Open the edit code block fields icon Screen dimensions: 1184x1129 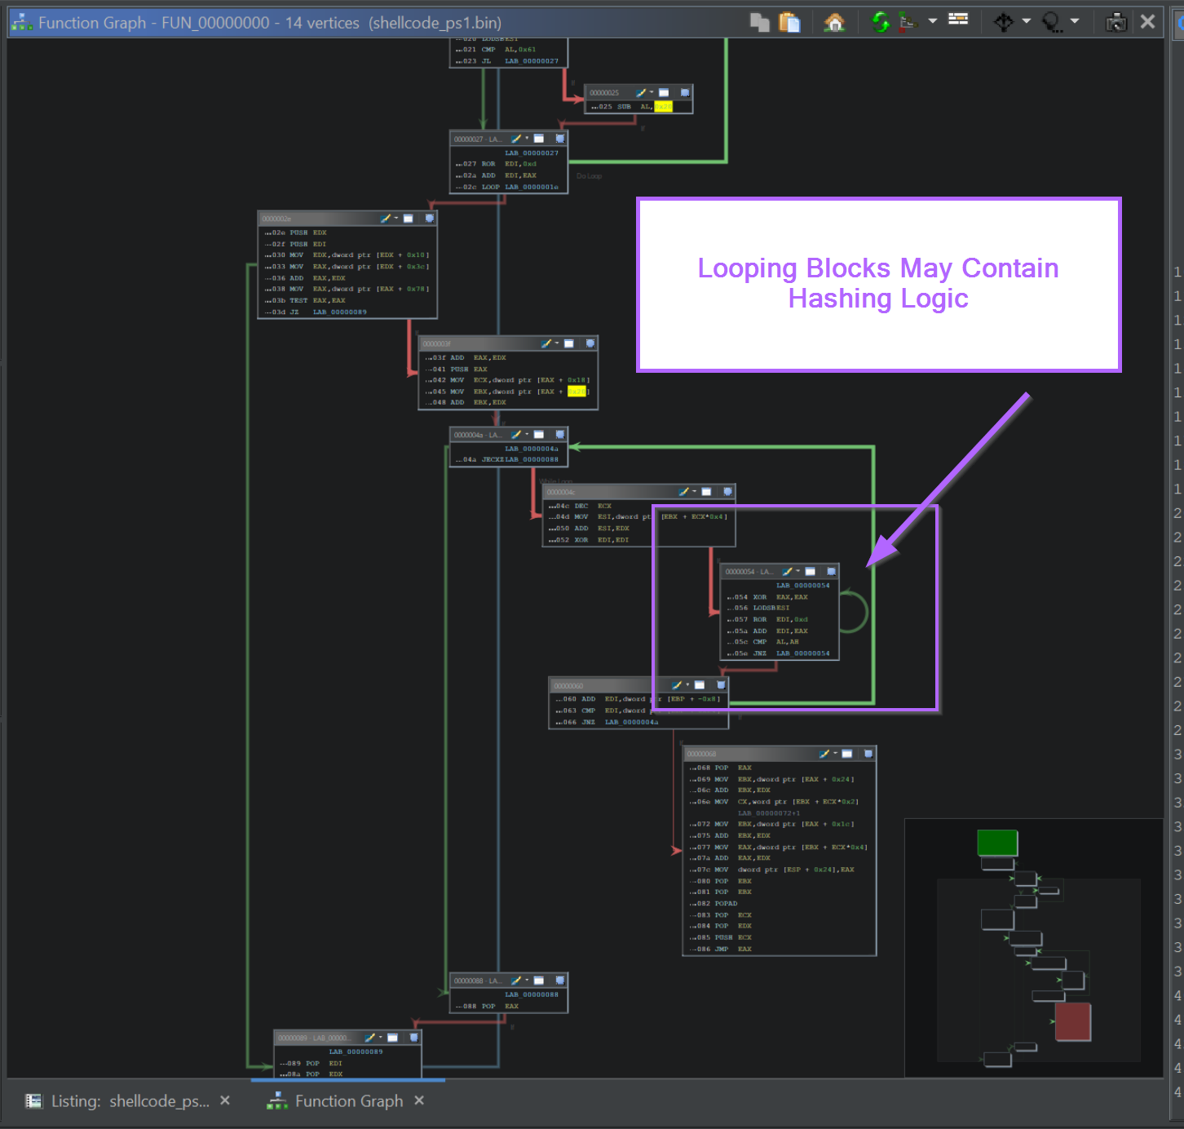958,20
